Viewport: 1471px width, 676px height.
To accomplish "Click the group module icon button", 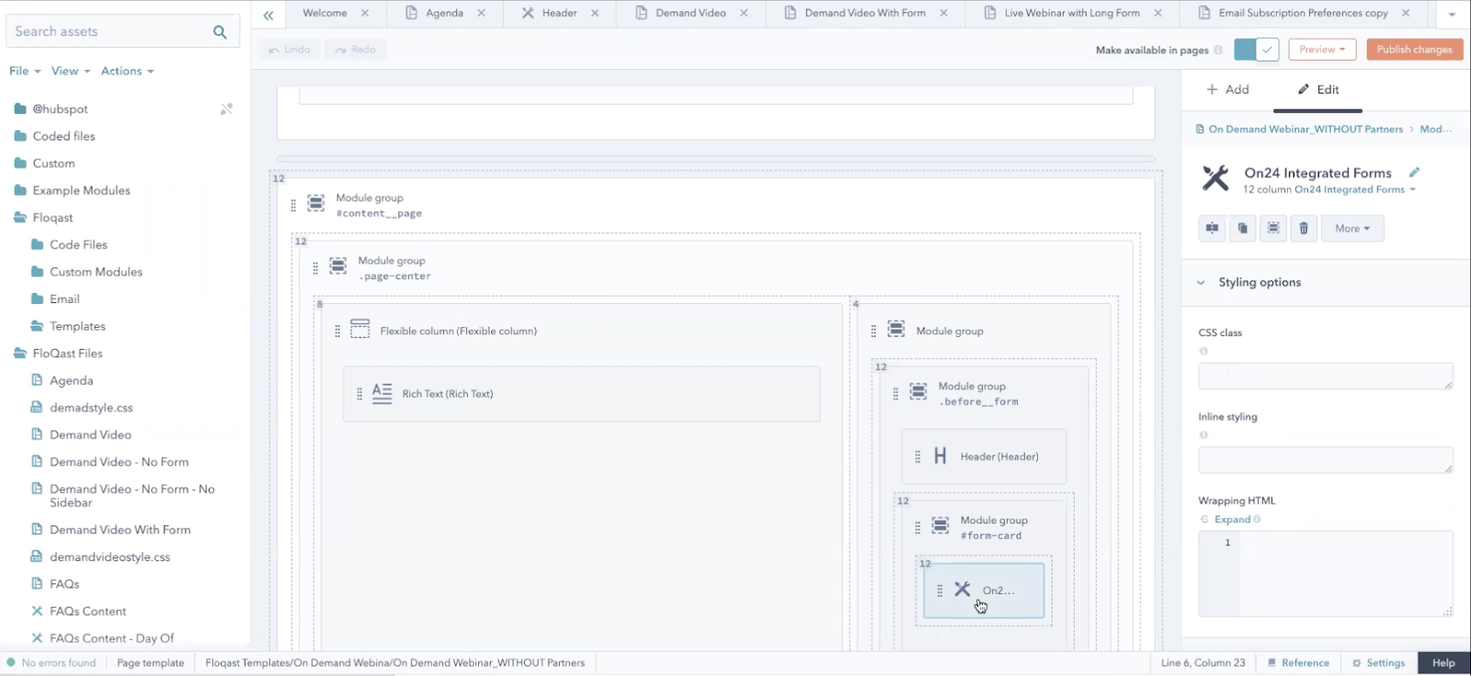I will (x=1273, y=229).
